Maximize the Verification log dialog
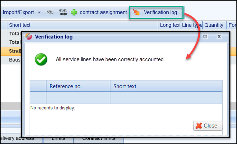237x144 pixels. tap(205, 37)
